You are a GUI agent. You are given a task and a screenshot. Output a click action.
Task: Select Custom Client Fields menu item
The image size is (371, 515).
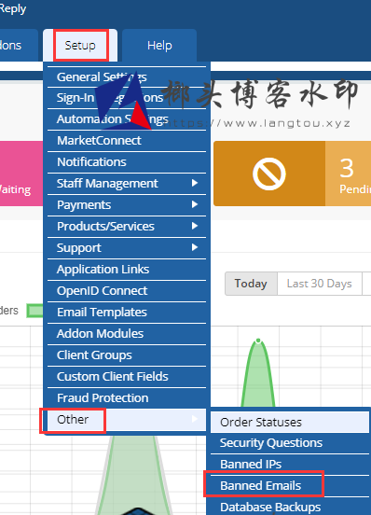pos(127,376)
